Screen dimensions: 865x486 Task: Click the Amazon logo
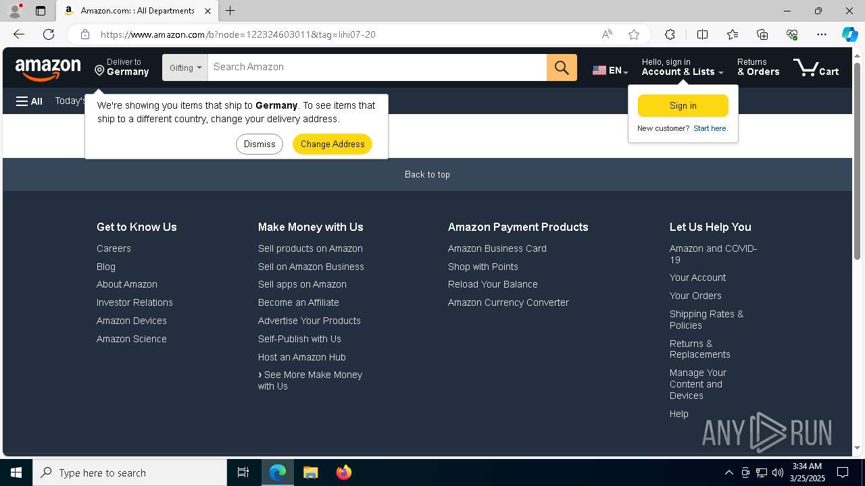tap(48, 68)
